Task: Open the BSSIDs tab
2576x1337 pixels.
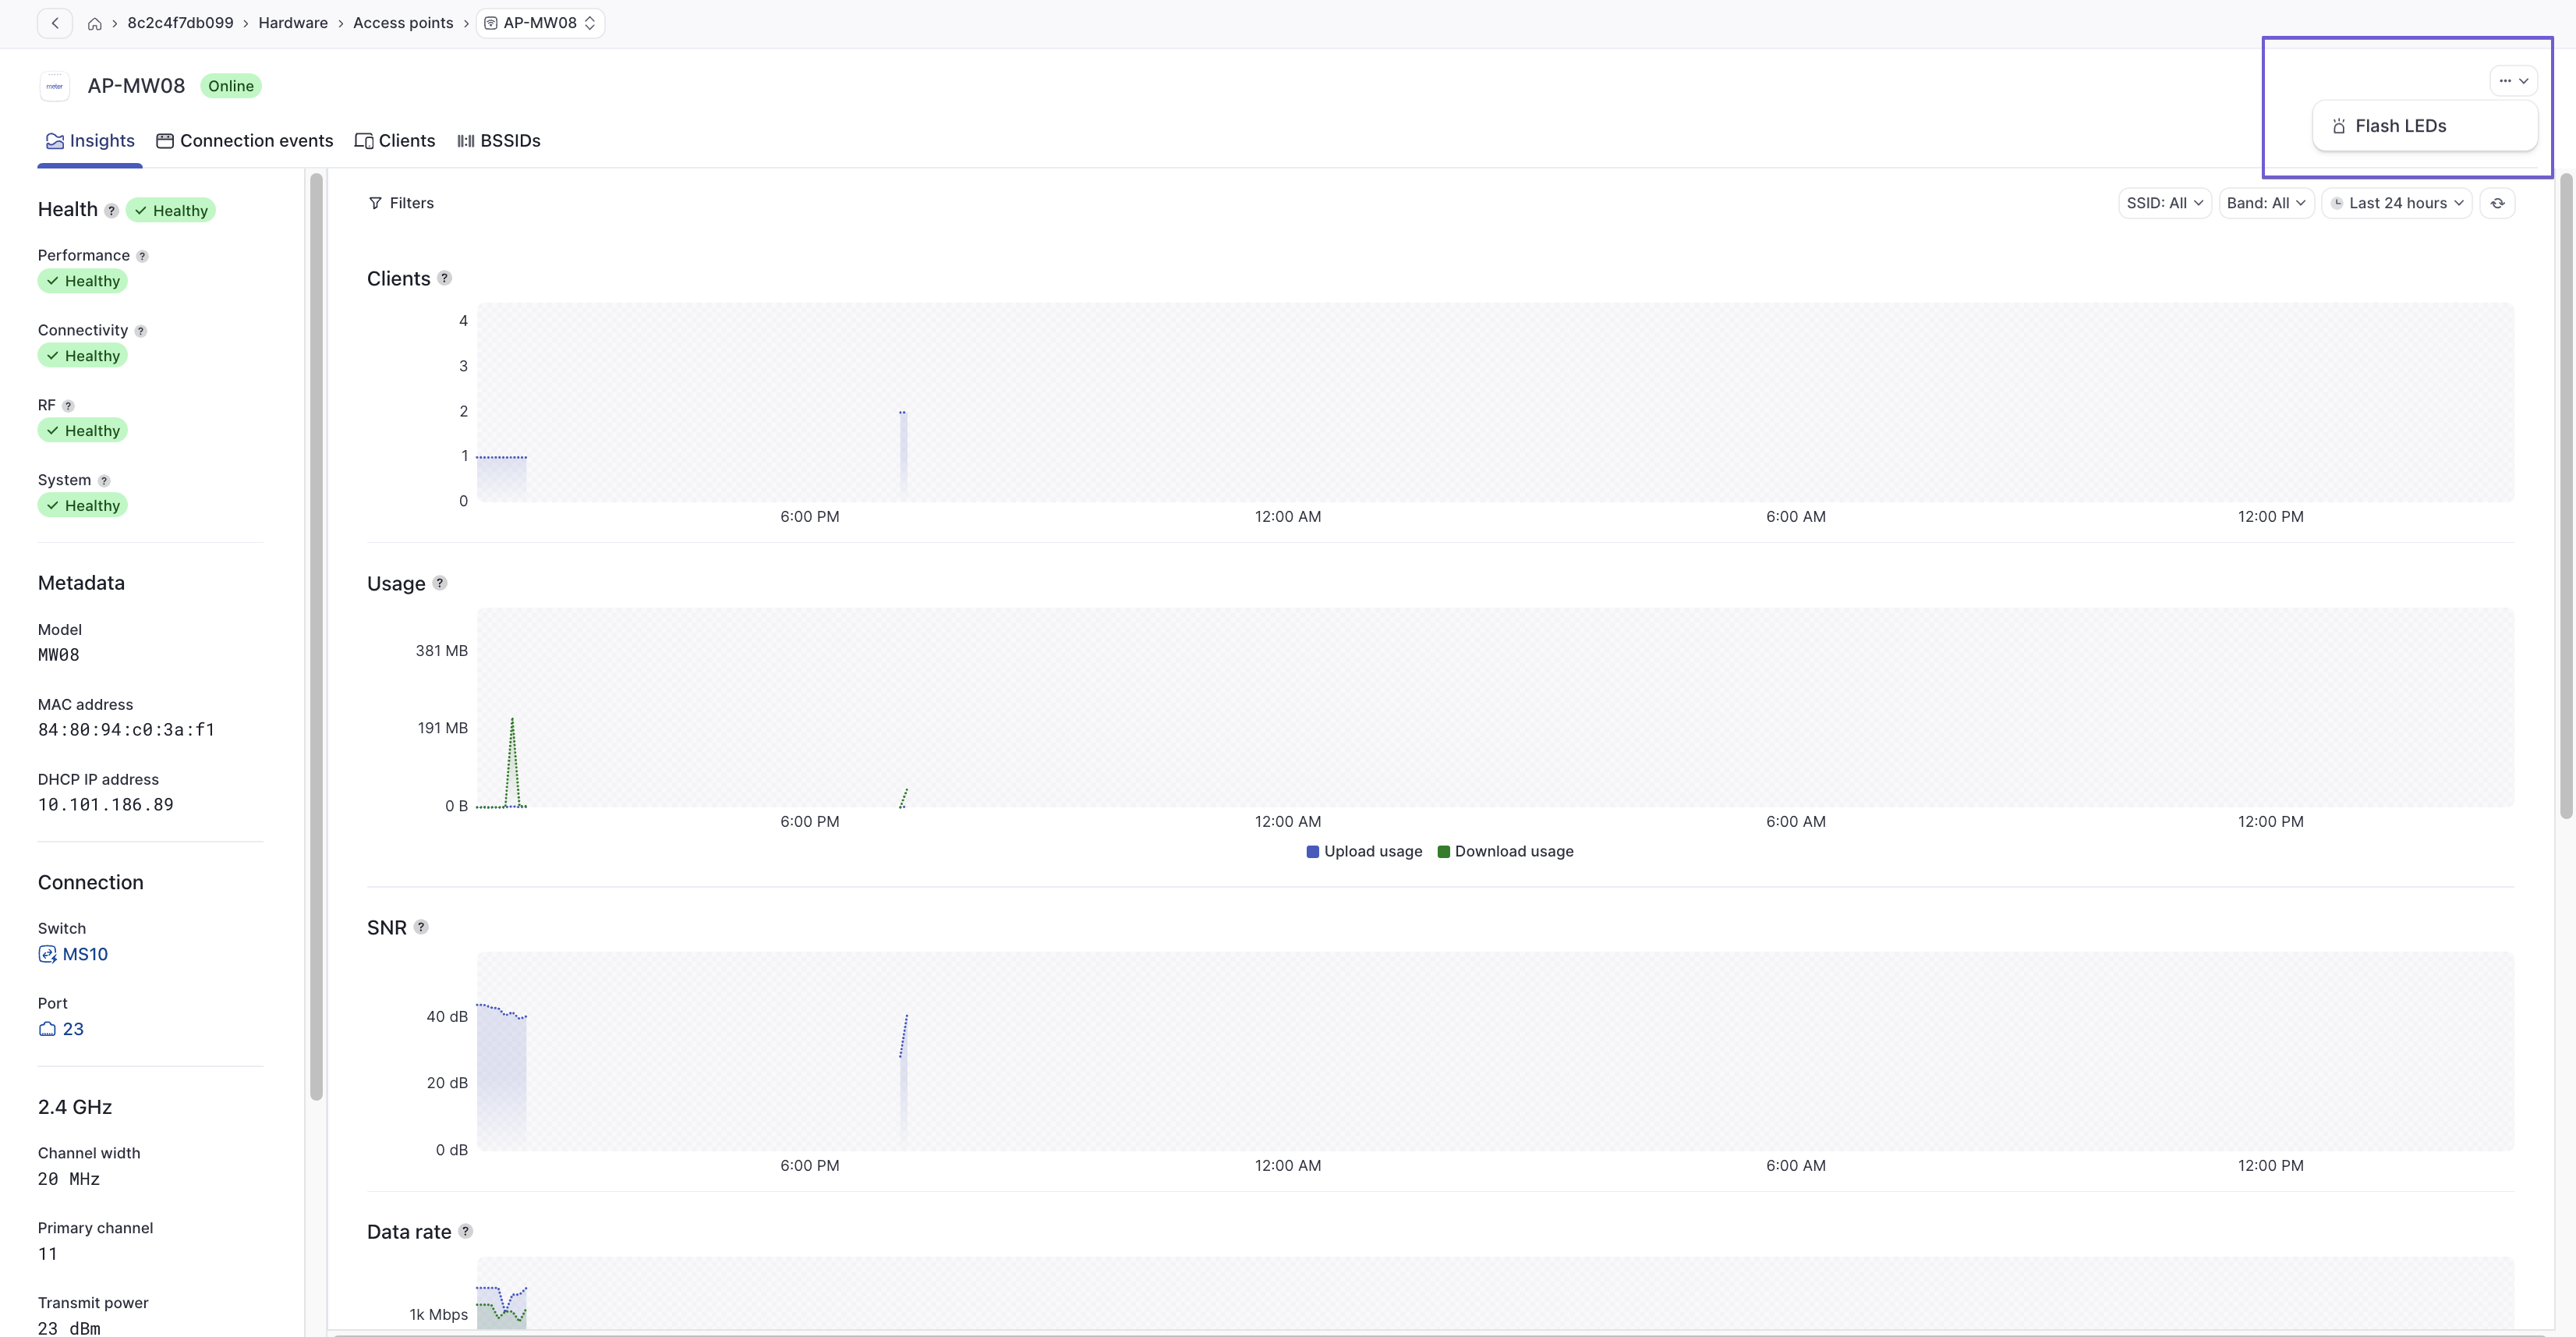Action: coord(499,141)
